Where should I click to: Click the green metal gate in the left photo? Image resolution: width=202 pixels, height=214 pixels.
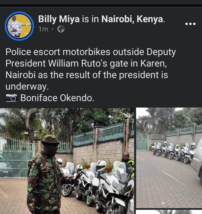(x=16, y=157)
